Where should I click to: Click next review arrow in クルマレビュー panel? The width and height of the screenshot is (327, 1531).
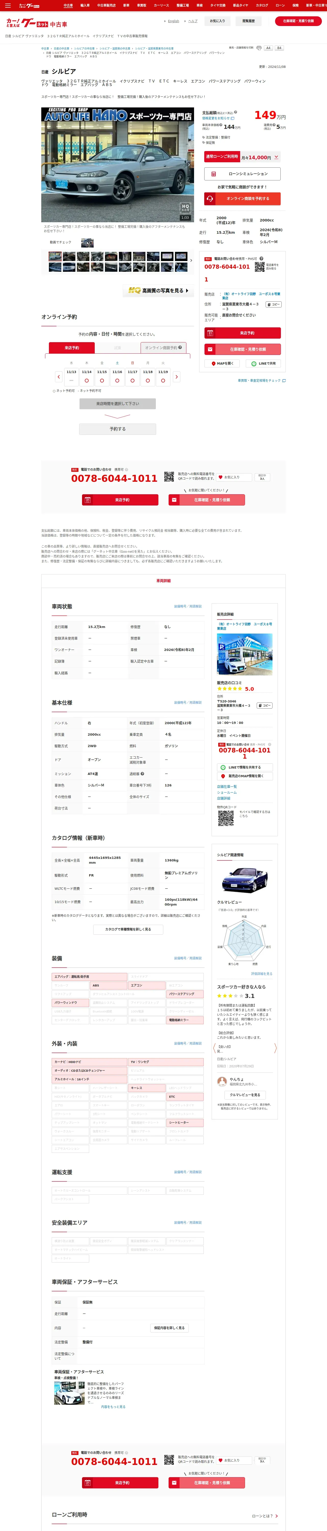(275, 1048)
